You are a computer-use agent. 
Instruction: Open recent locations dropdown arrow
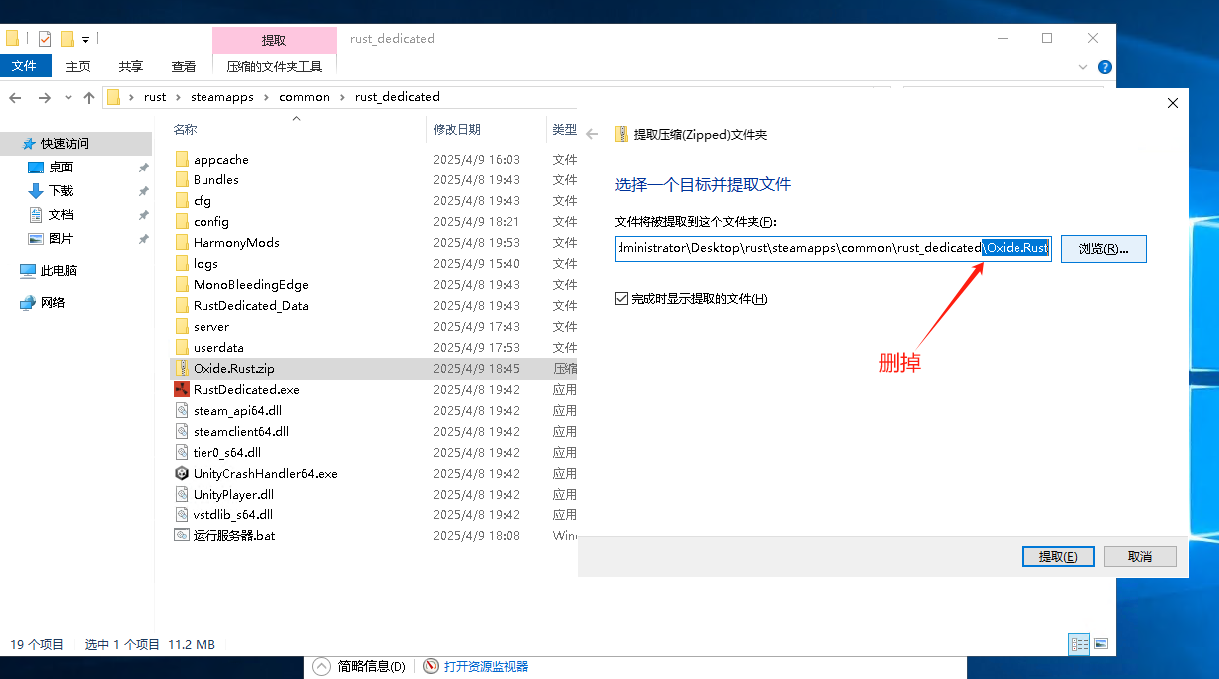pos(68,97)
